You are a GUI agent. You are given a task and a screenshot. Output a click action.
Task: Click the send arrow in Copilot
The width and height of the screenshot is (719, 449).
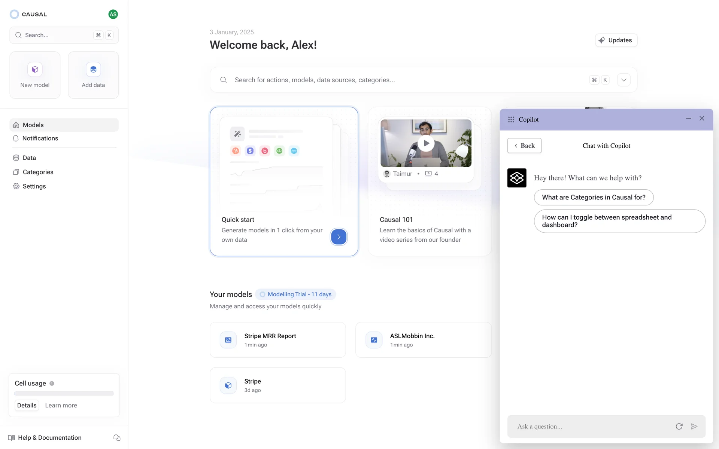pos(694,427)
